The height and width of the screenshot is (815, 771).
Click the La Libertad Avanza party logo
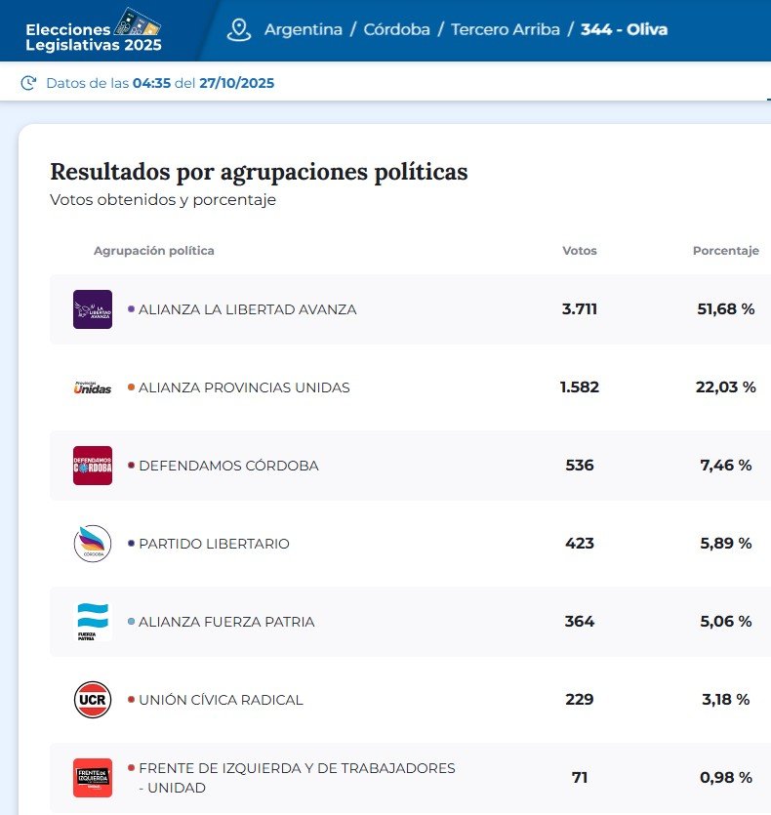(x=93, y=309)
